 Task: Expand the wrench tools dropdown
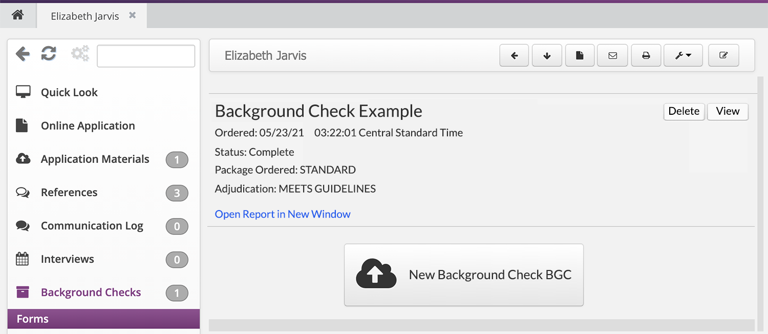pyautogui.click(x=682, y=56)
